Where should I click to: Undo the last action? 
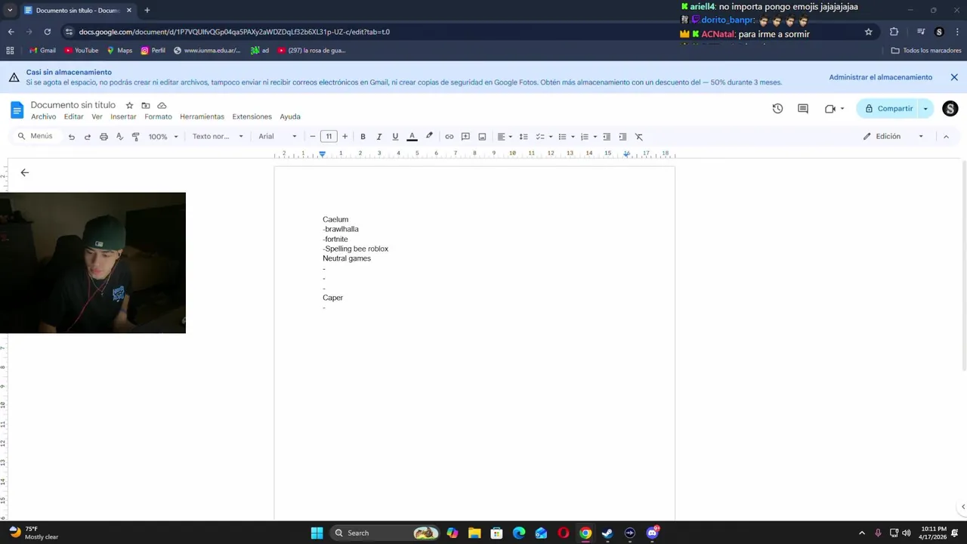(x=72, y=137)
